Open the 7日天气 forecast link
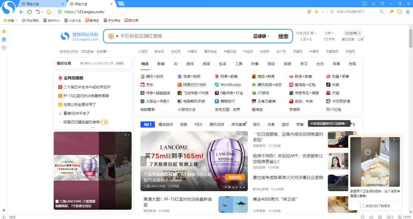413x219 pixels. 329,39
